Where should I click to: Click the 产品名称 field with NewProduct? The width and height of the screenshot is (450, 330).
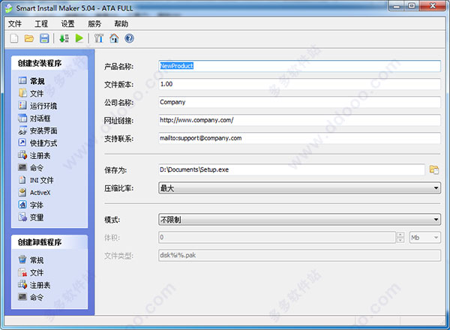pyautogui.click(x=299, y=66)
